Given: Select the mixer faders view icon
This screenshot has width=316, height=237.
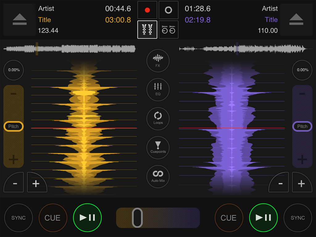Looking at the screenshot, I should [147, 30].
